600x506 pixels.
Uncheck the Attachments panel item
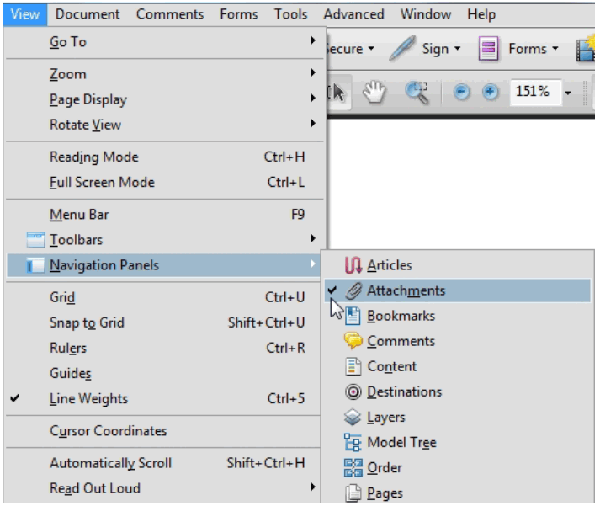(x=406, y=290)
